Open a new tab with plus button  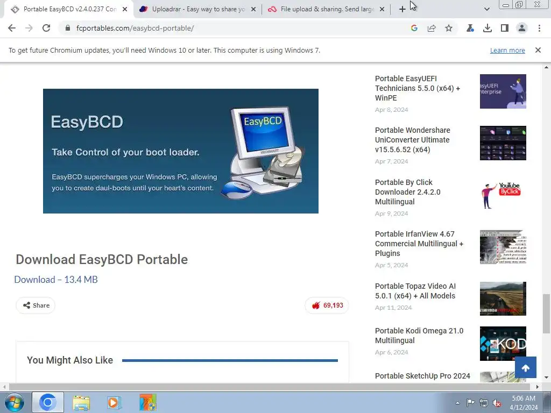coord(402,9)
